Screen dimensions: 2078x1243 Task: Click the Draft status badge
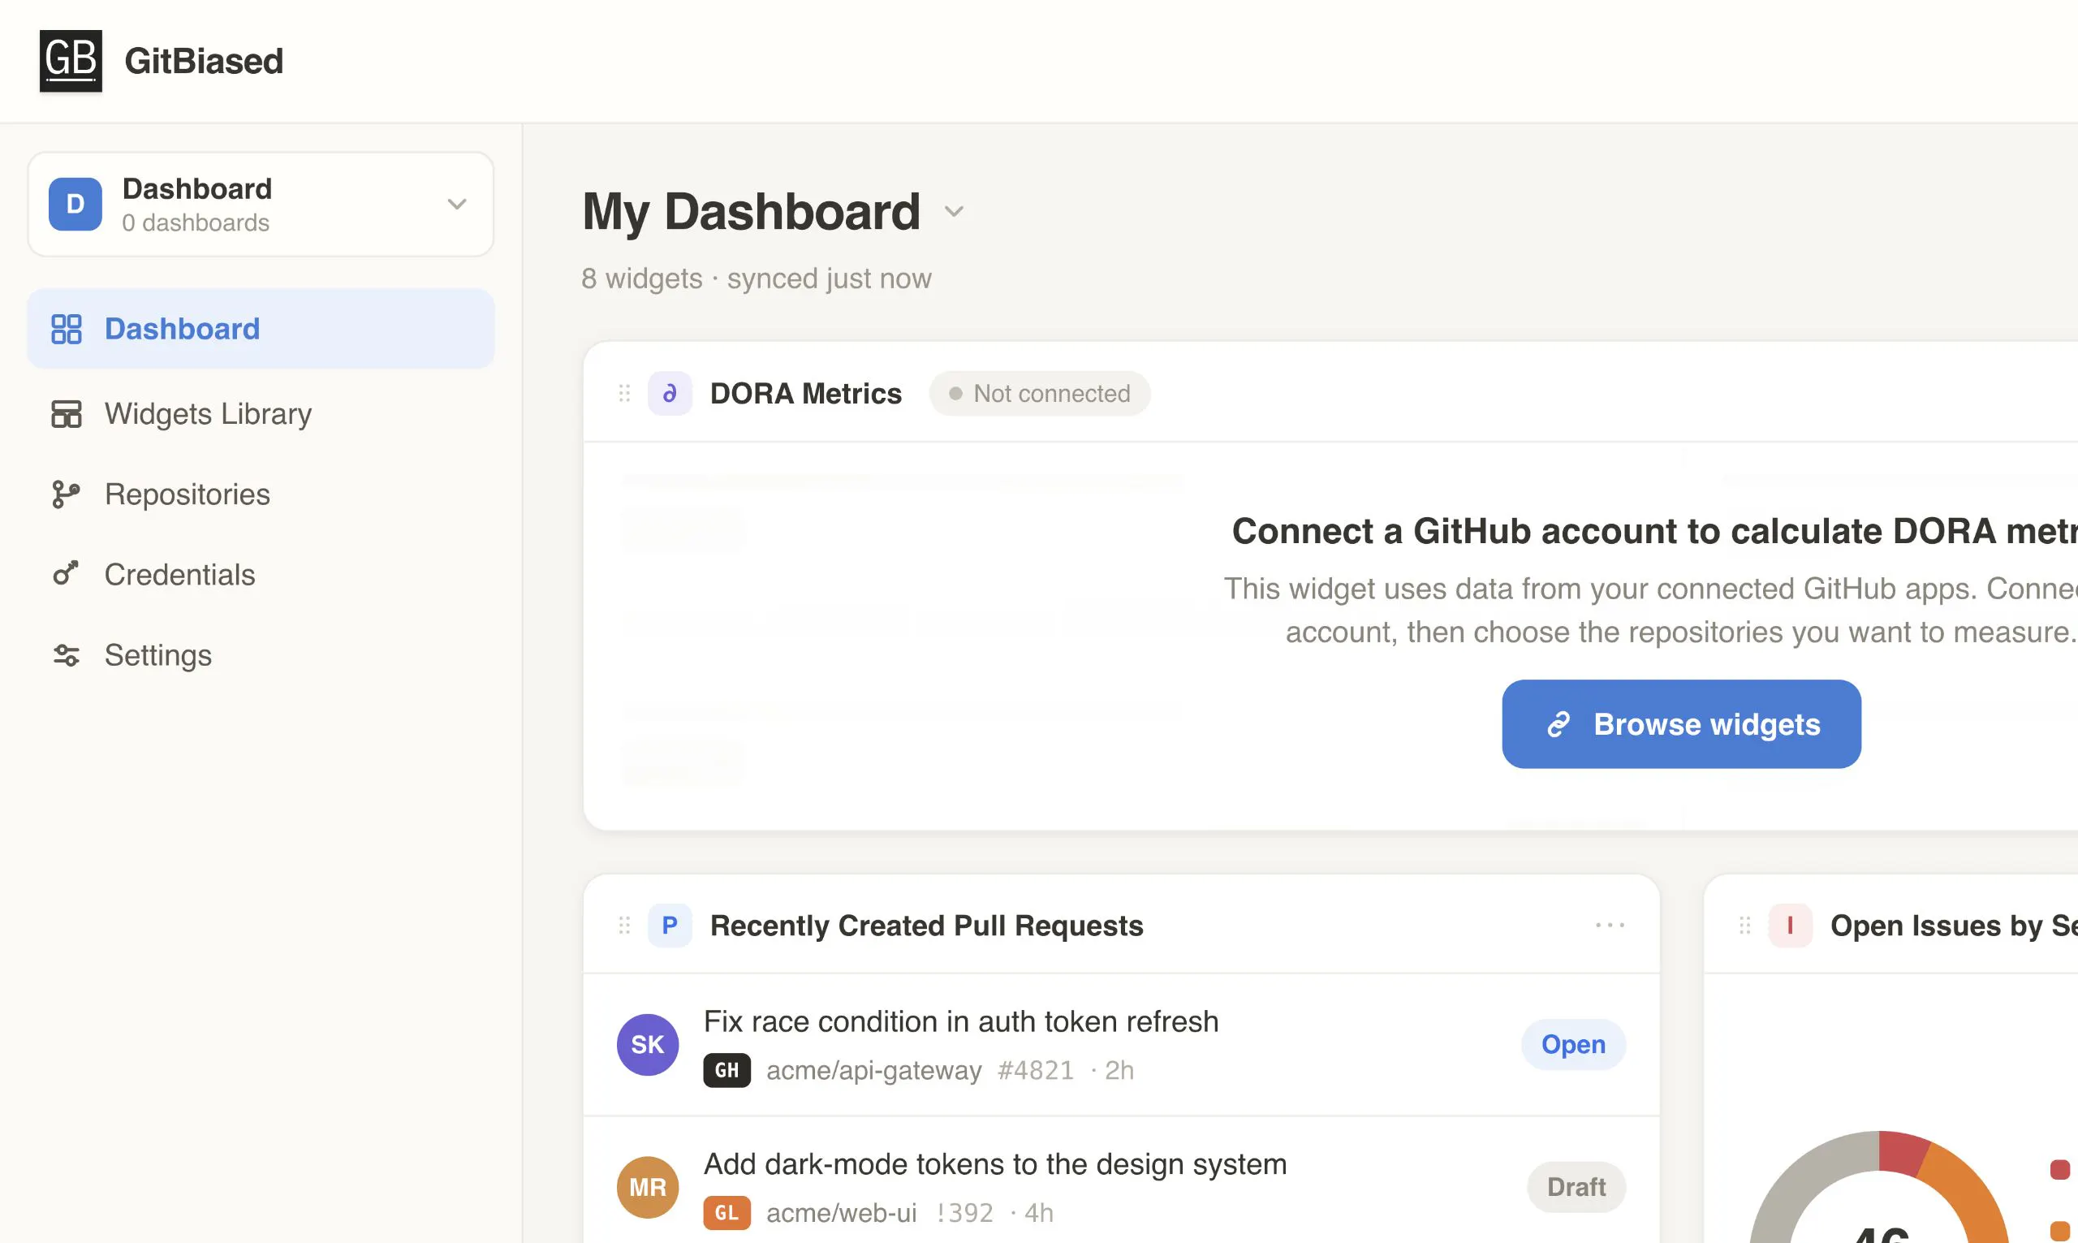click(1576, 1187)
